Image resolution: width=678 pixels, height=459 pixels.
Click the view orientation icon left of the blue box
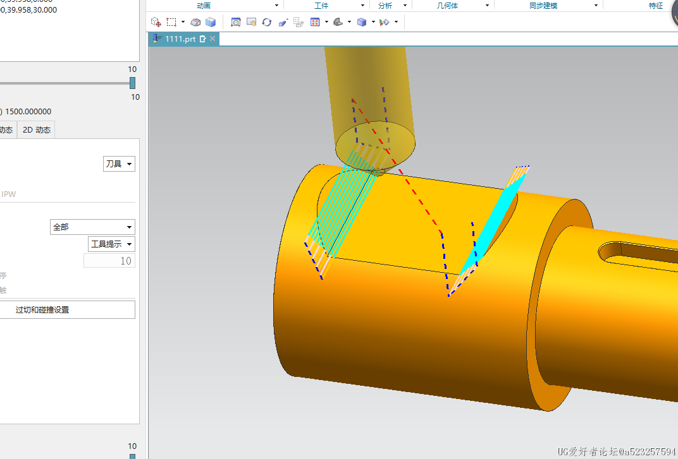tap(338, 22)
